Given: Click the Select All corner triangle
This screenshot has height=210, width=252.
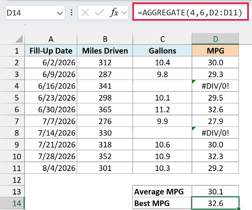Looking at the screenshot, I should [19, 39].
